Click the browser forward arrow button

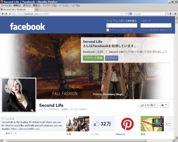click(x=6, y=14)
